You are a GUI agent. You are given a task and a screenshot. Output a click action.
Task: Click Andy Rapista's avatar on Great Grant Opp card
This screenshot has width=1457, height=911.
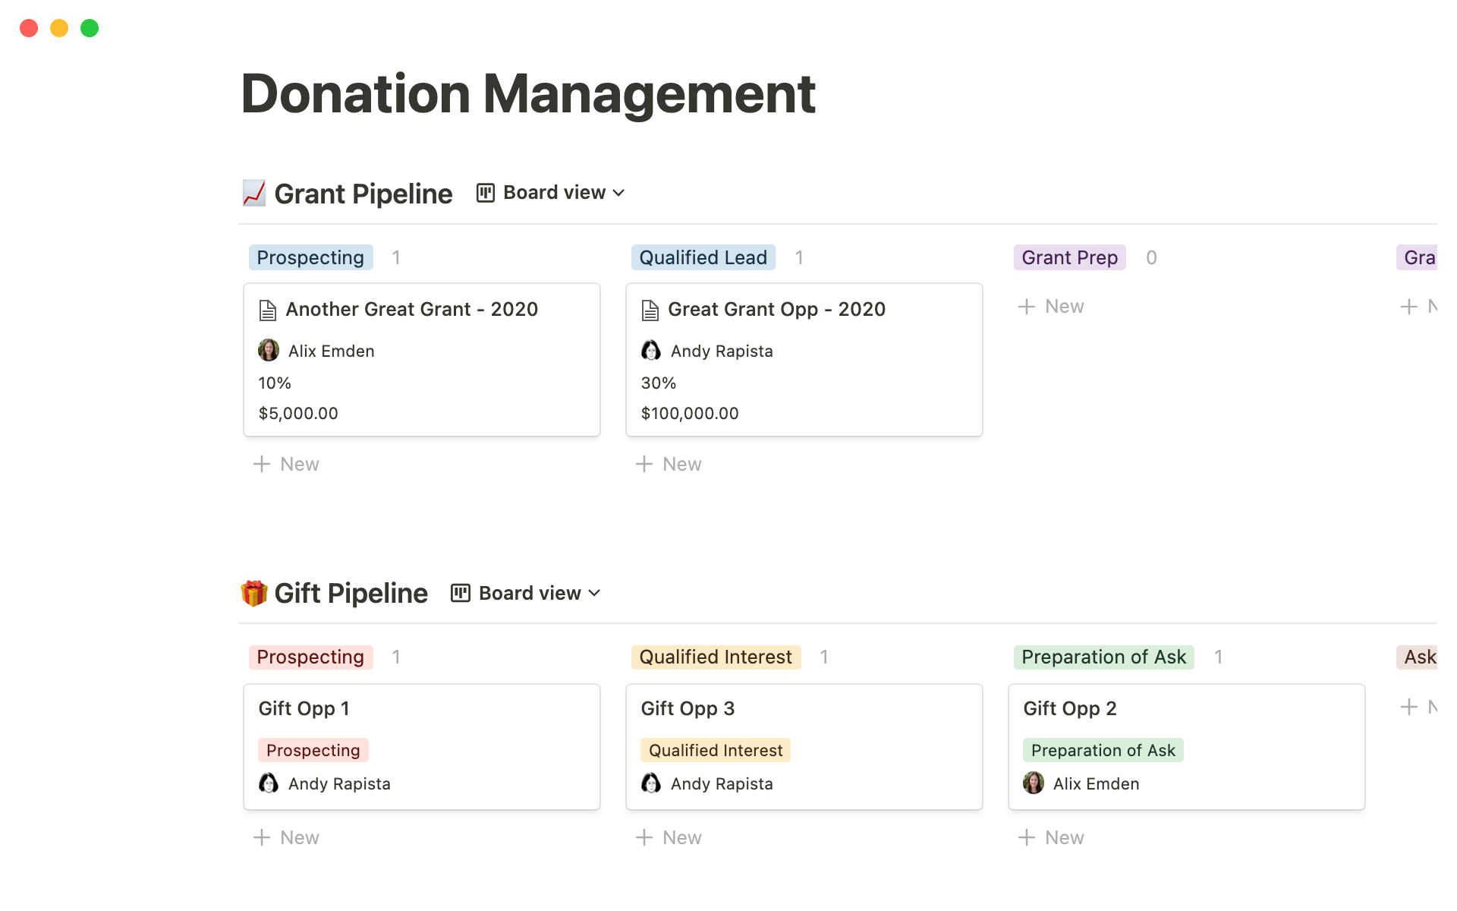651,351
